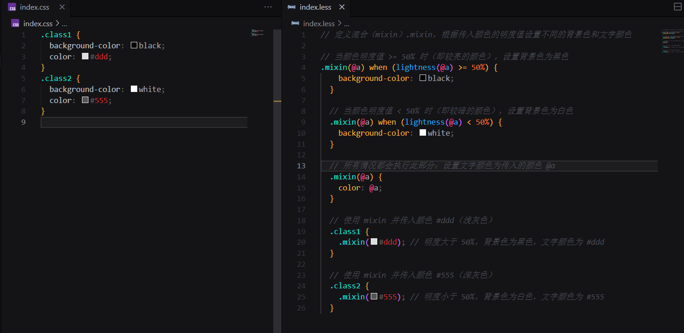Switch to the index.less tab

click(x=316, y=7)
